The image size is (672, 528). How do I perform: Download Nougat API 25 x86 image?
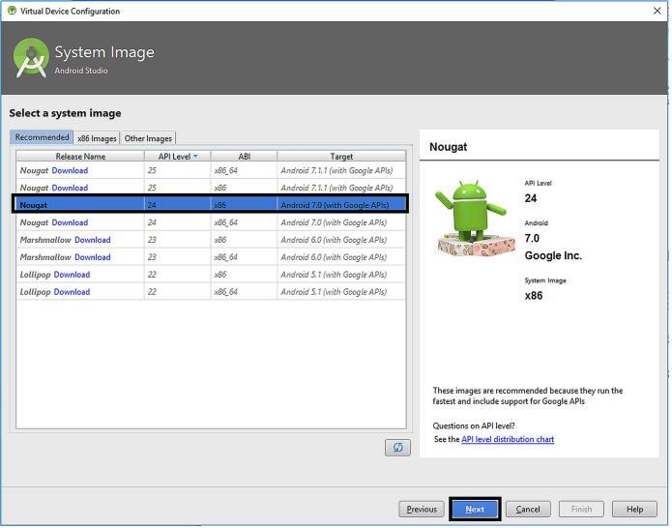pos(70,188)
